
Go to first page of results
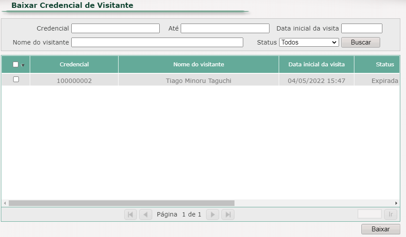coord(130,214)
